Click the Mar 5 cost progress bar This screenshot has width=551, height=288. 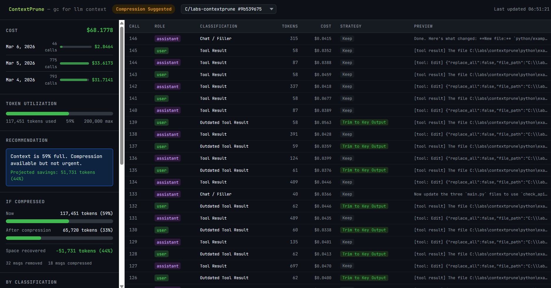click(74, 63)
